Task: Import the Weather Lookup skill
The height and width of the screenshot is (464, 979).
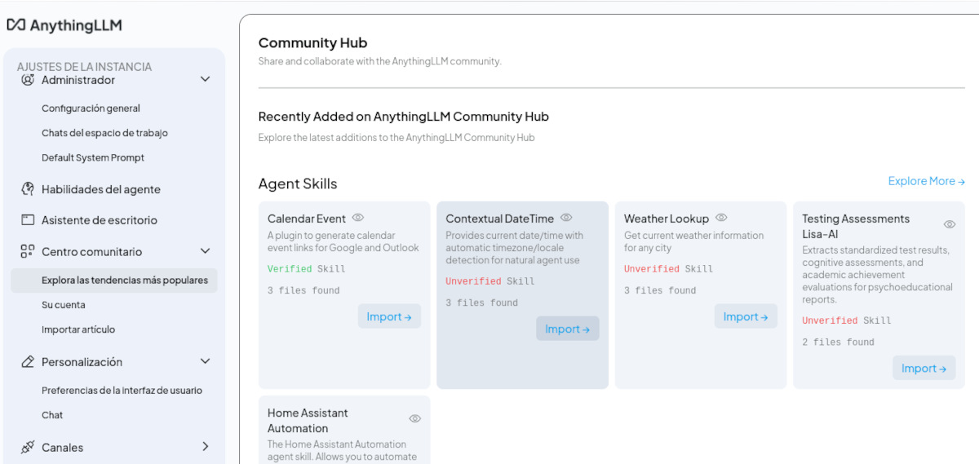Action: point(746,316)
